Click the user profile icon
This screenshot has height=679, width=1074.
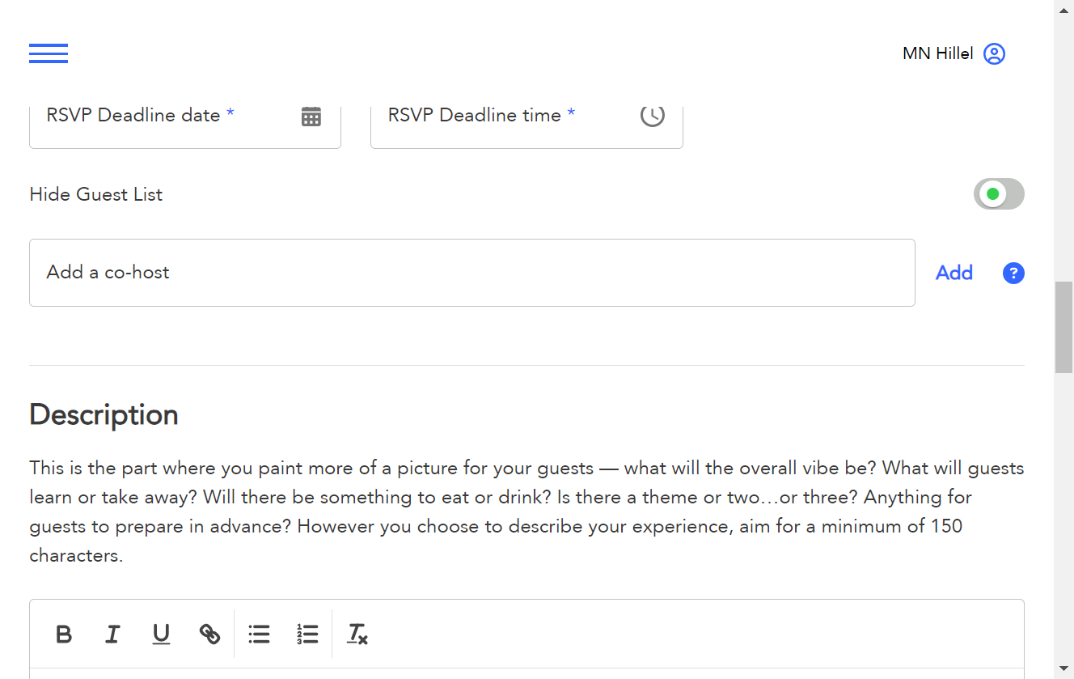pyautogui.click(x=994, y=54)
